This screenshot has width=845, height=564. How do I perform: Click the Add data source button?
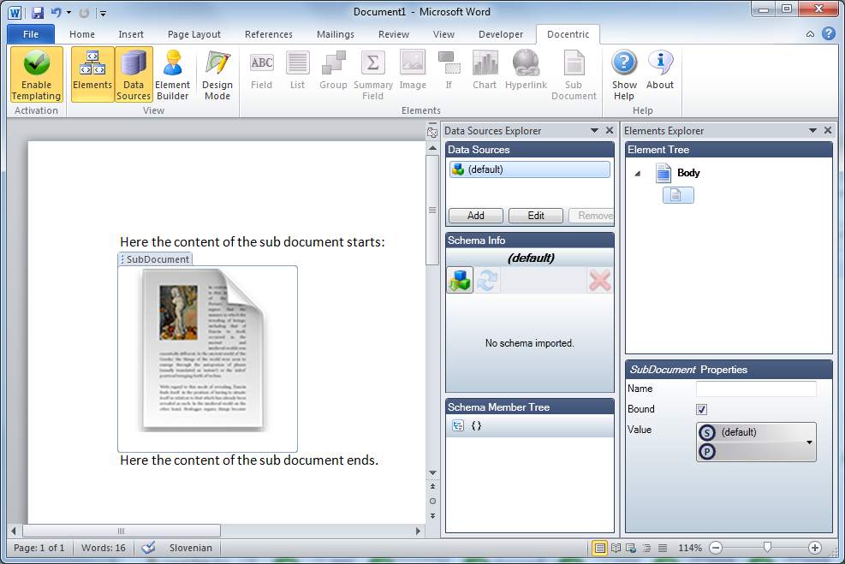pos(476,216)
